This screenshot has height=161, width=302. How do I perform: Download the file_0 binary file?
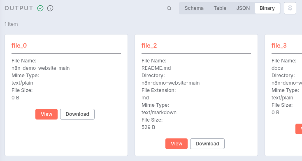point(77,114)
